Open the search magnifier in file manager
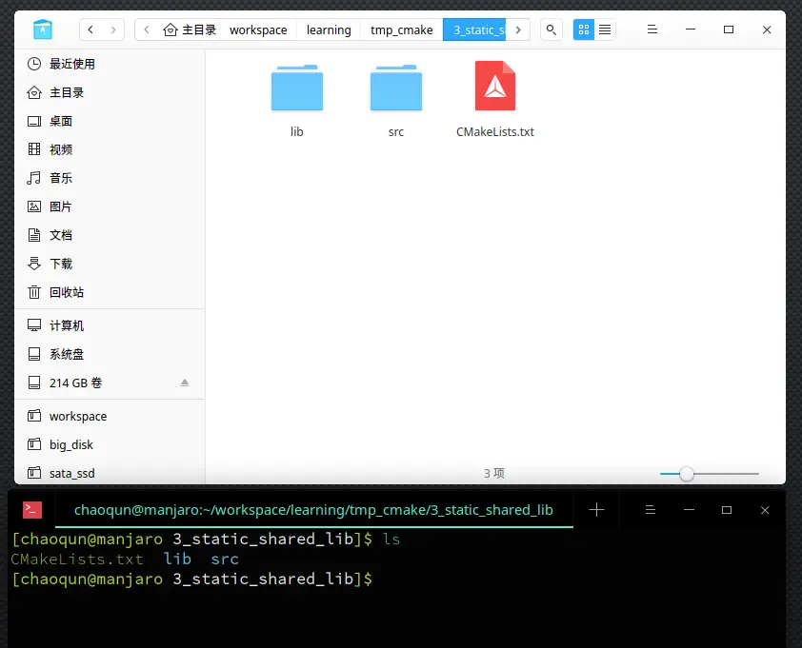 click(x=551, y=29)
